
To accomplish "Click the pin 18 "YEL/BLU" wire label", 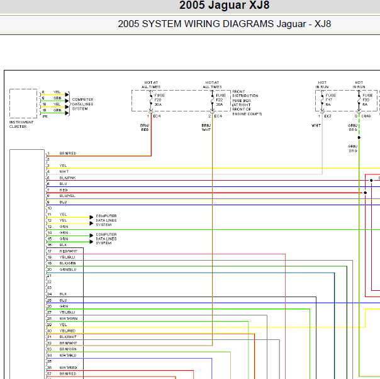I will [67, 257].
